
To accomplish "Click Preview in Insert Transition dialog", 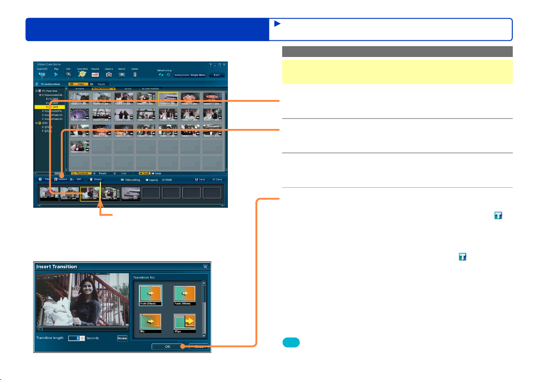I will click(122, 338).
